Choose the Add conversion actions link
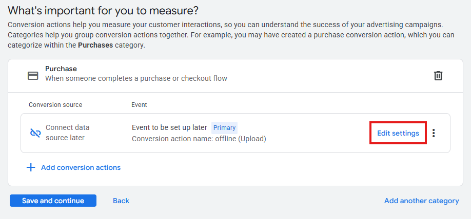The height and width of the screenshot is (219, 471). click(81, 167)
